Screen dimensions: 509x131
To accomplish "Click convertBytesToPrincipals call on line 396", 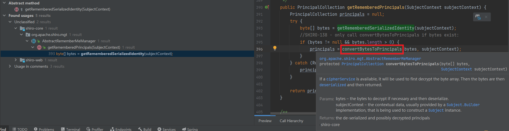I will pos(372,49).
